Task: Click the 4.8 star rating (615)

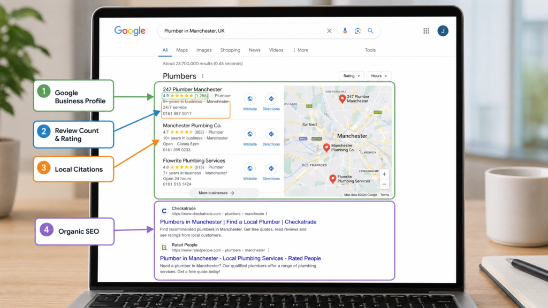Action: pyautogui.click(x=183, y=167)
